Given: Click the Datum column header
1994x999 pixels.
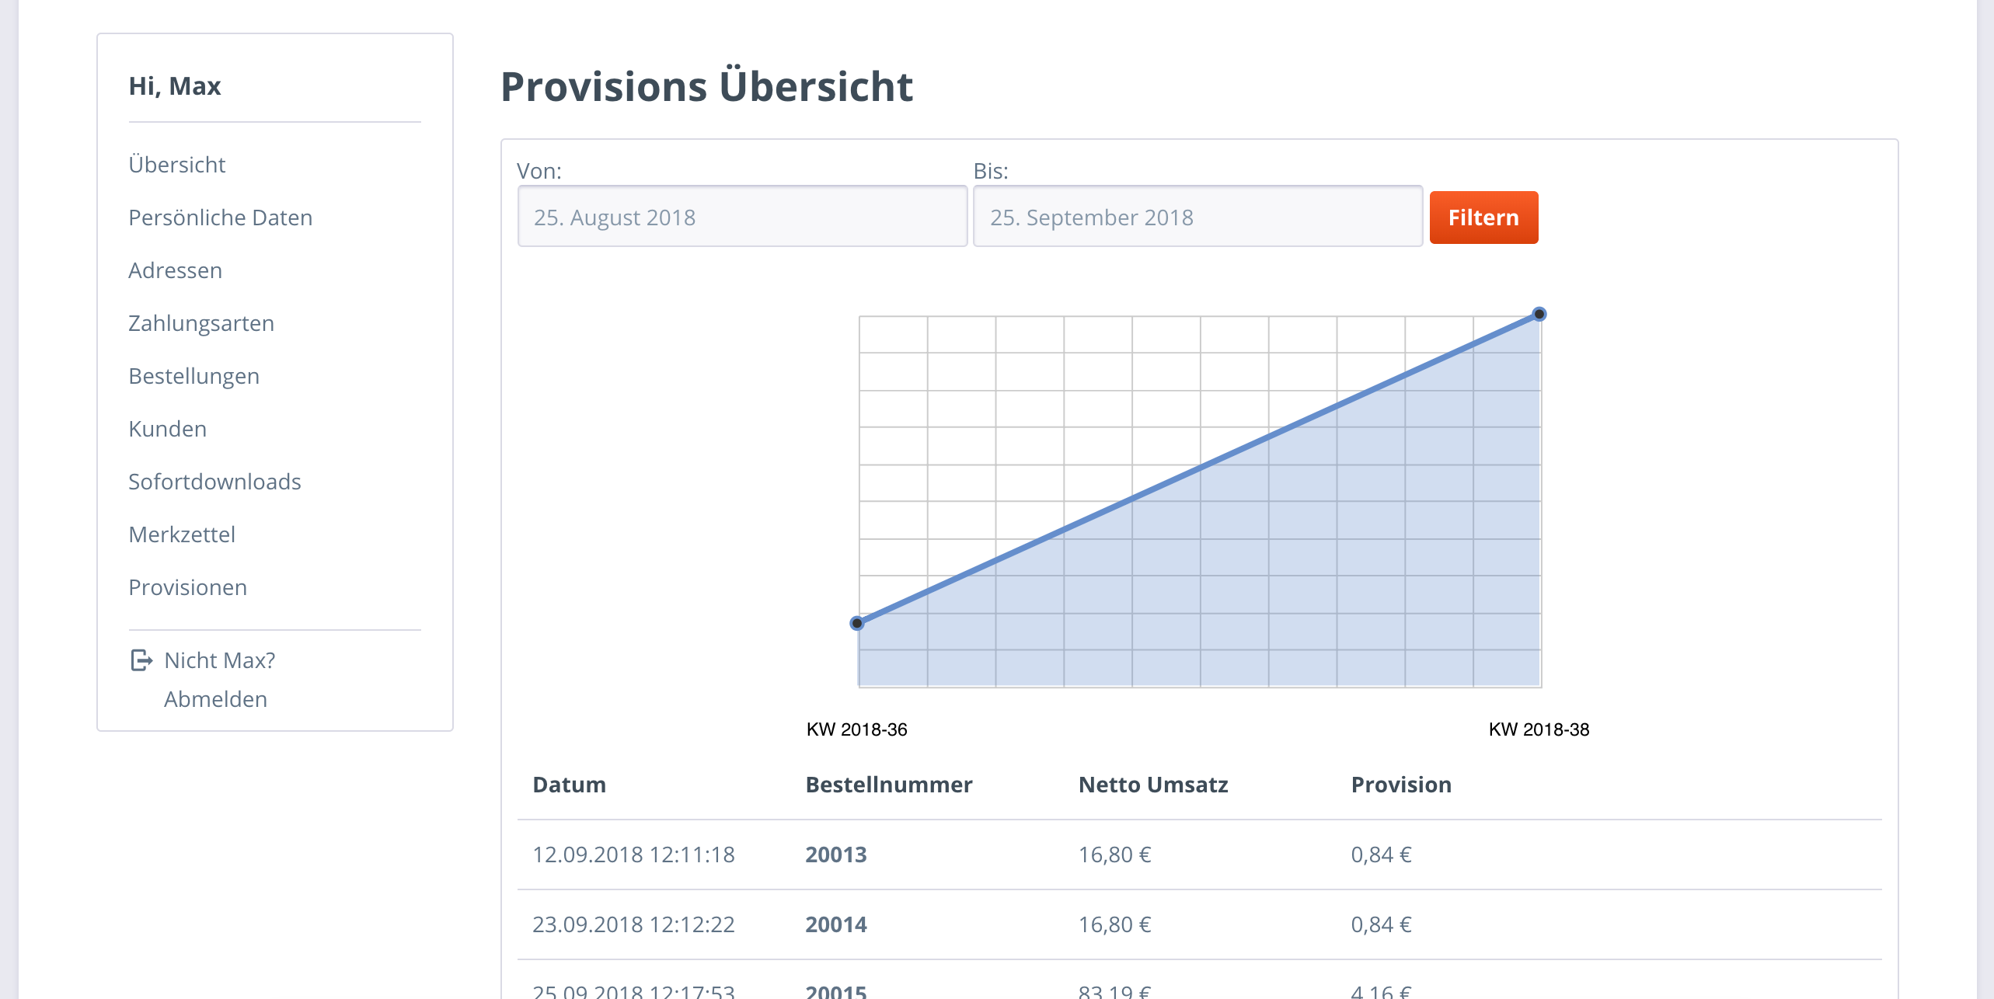Looking at the screenshot, I should [x=570, y=785].
